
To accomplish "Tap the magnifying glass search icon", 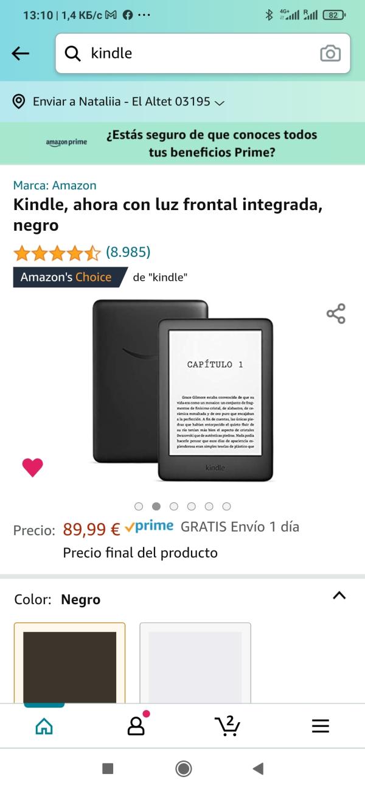I will (x=73, y=54).
